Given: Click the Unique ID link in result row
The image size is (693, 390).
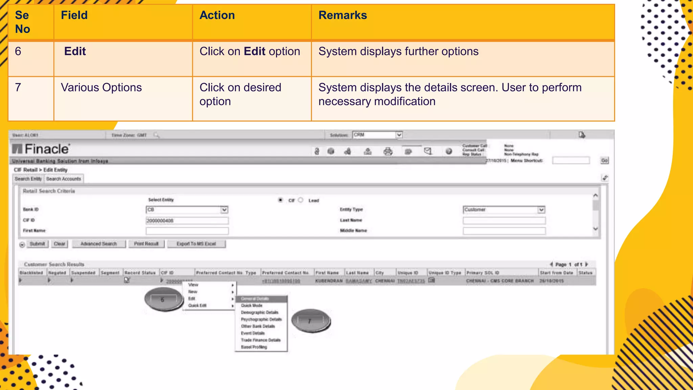Looking at the screenshot, I should [411, 281].
